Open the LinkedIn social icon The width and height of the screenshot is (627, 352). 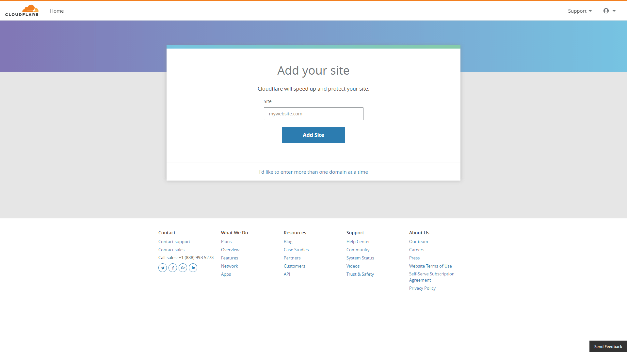(x=193, y=268)
